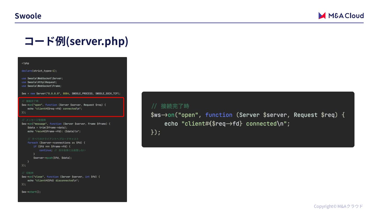The width and height of the screenshot is (377, 212).
Task: Click the echo "client#{$fd} disconnected" line
Action: pyautogui.click(x=53, y=181)
